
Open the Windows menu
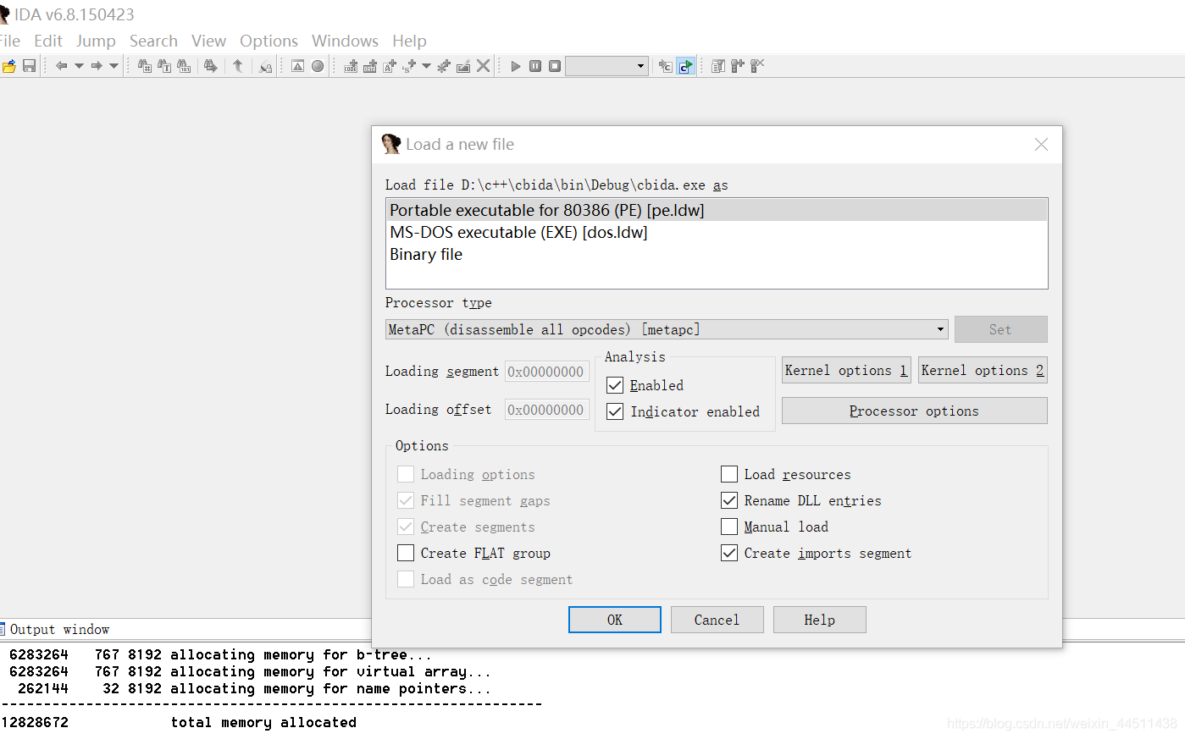pos(345,41)
